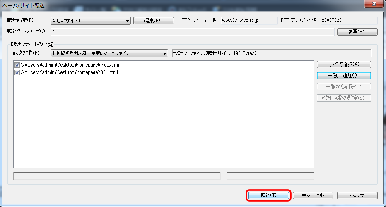Click すべて選択(A) to select all files
Viewport: 386px width, 207px height.
coord(344,64)
